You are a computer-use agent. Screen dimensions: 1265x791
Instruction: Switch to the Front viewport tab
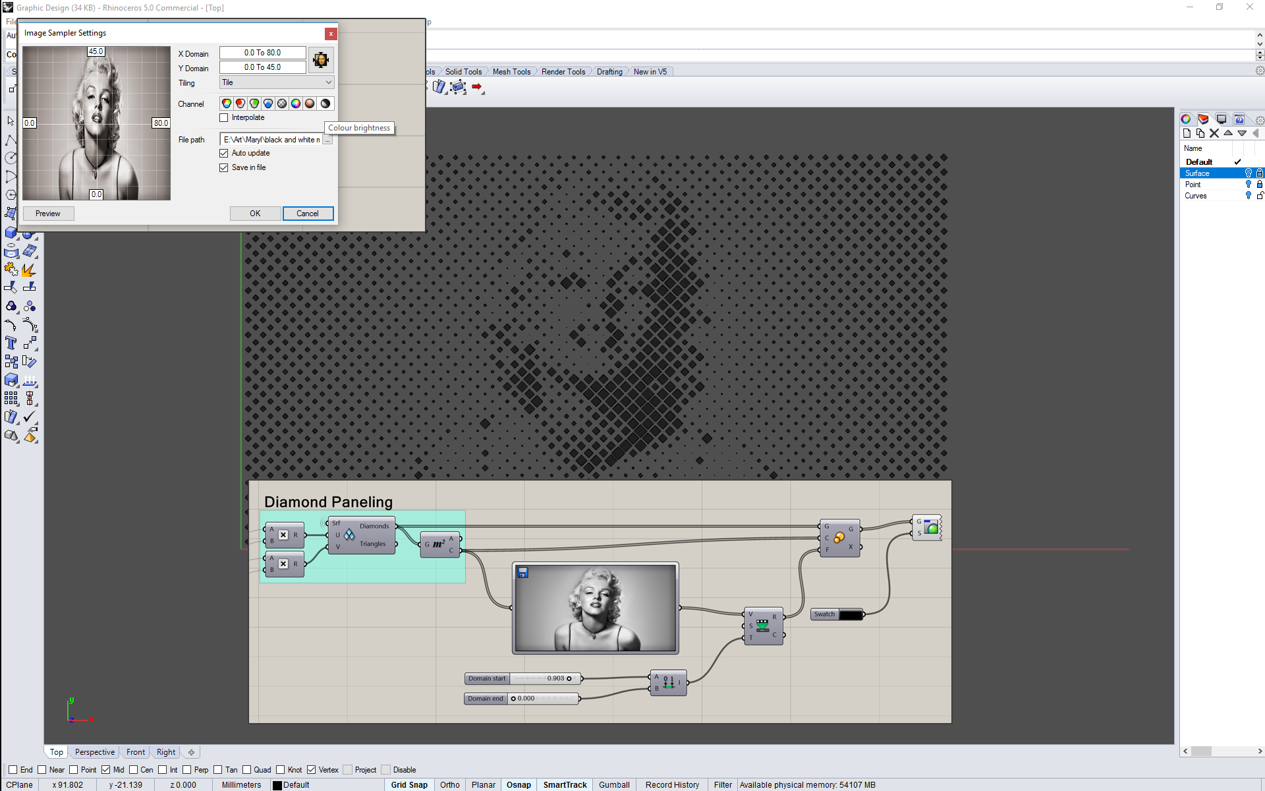pos(136,752)
